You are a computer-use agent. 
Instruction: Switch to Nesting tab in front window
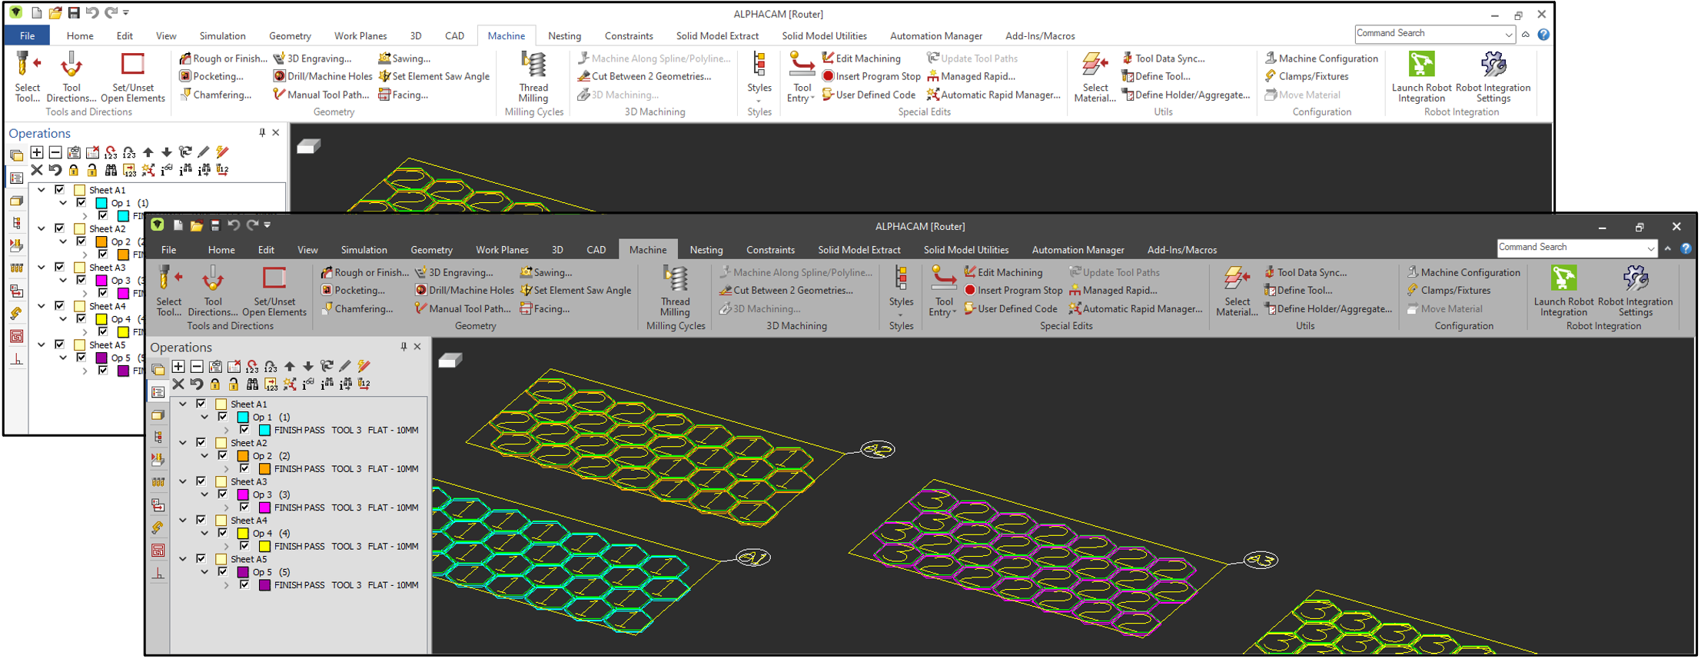(706, 250)
